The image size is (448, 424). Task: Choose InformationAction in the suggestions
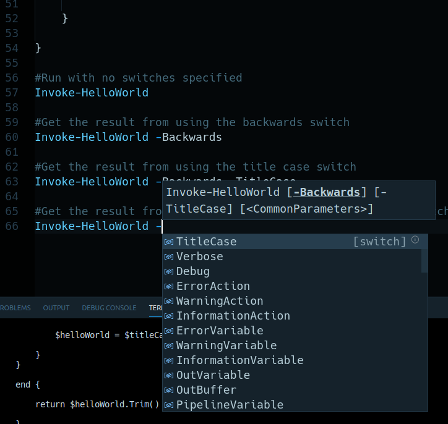pyautogui.click(x=233, y=316)
